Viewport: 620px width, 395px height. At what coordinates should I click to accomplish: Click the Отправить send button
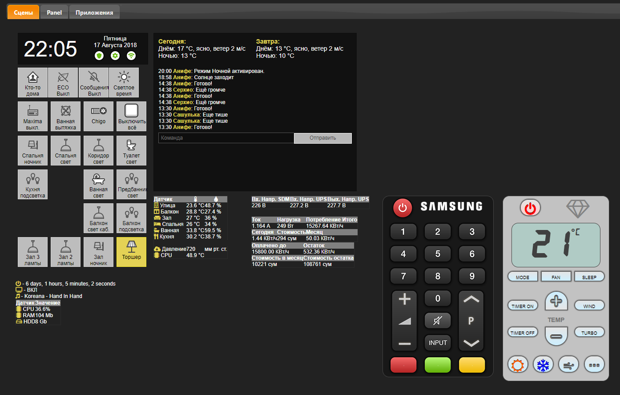(322, 138)
